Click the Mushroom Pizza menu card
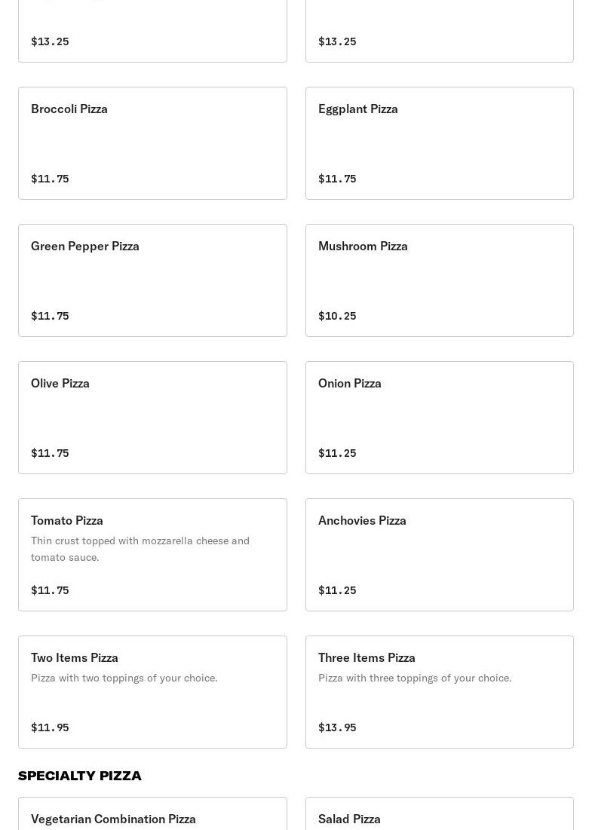 (439, 280)
